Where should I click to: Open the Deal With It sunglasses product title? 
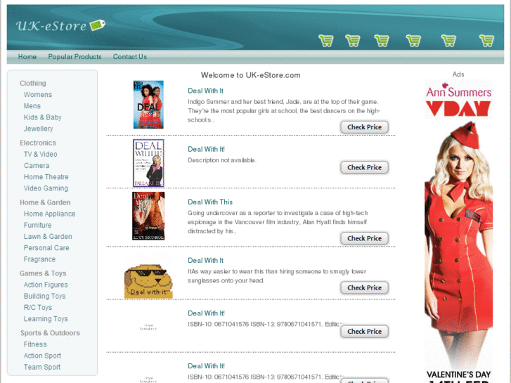point(205,261)
